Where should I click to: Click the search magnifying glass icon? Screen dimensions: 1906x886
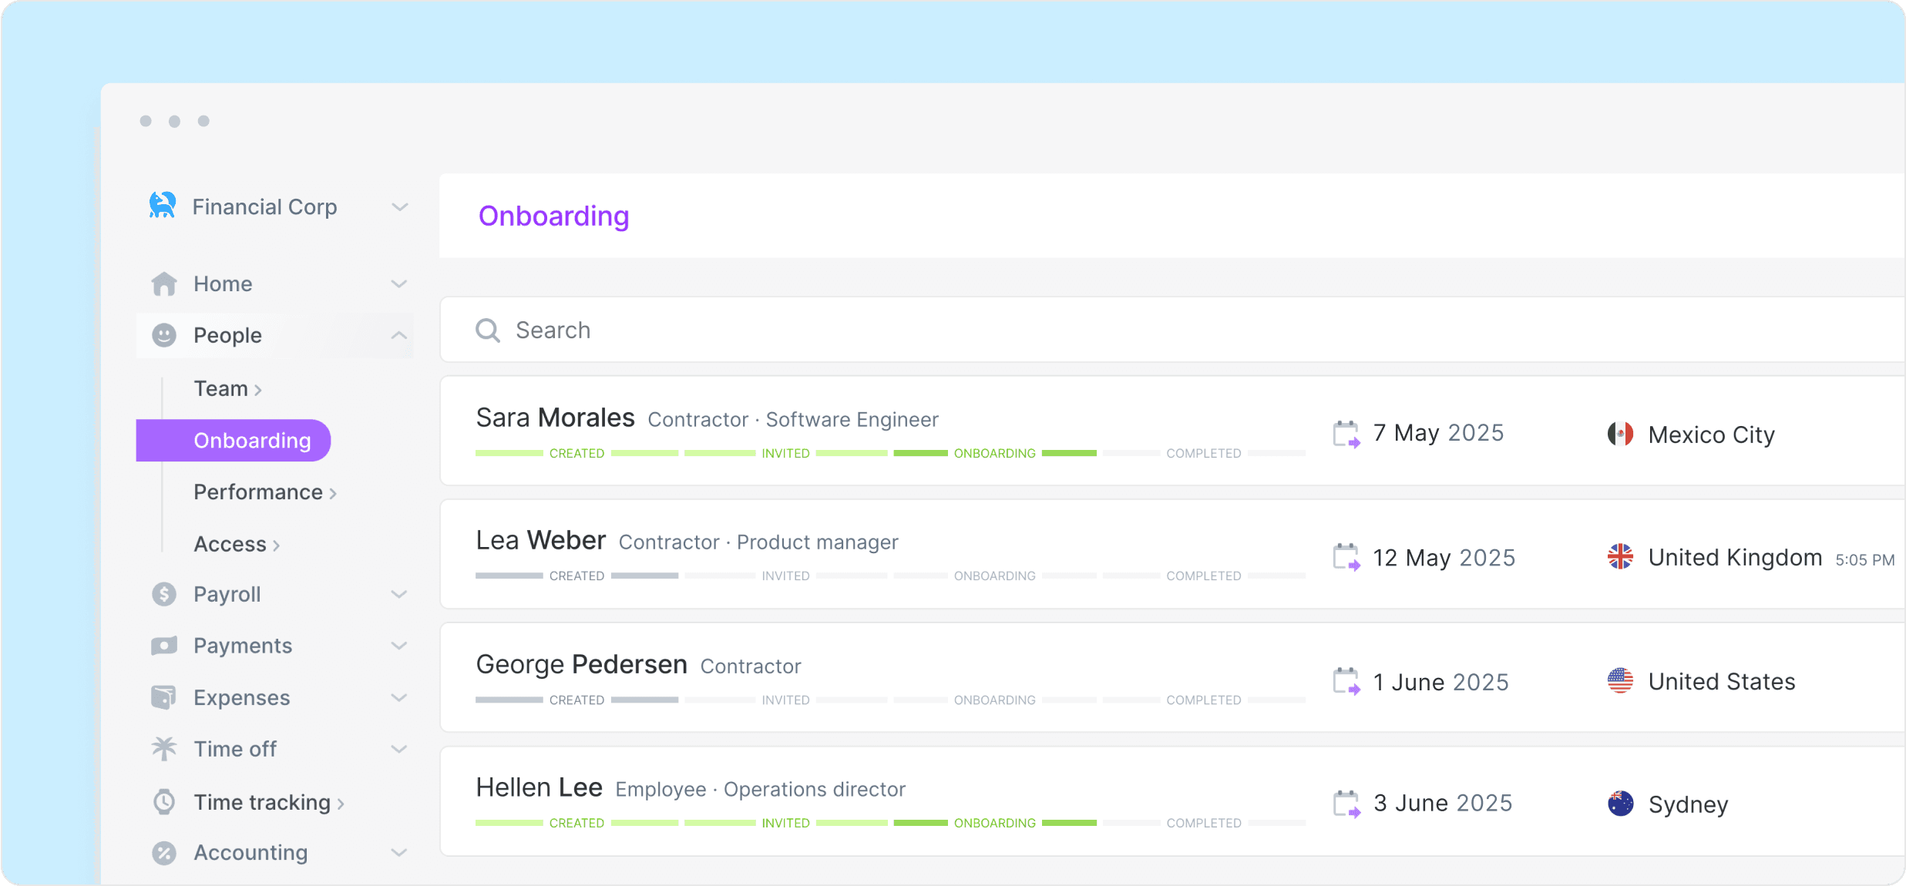pyautogui.click(x=488, y=331)
